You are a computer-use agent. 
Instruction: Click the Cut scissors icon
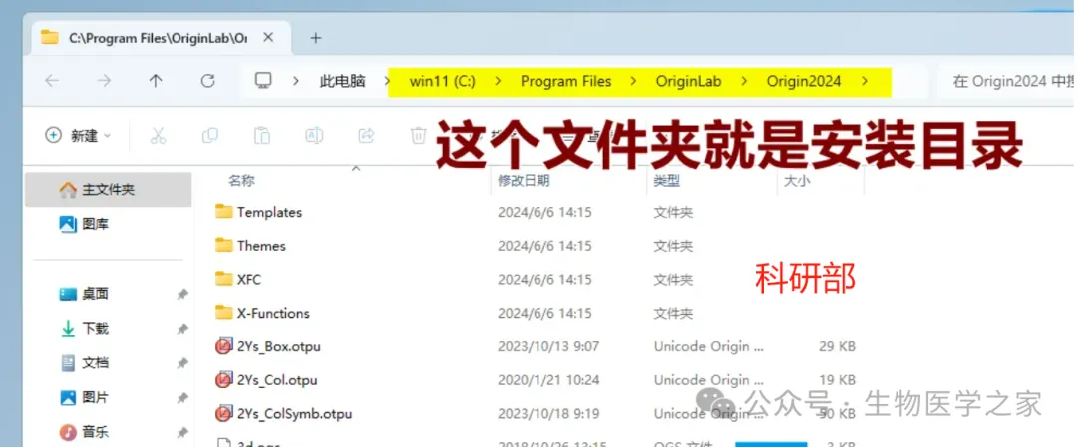[158, 135]
